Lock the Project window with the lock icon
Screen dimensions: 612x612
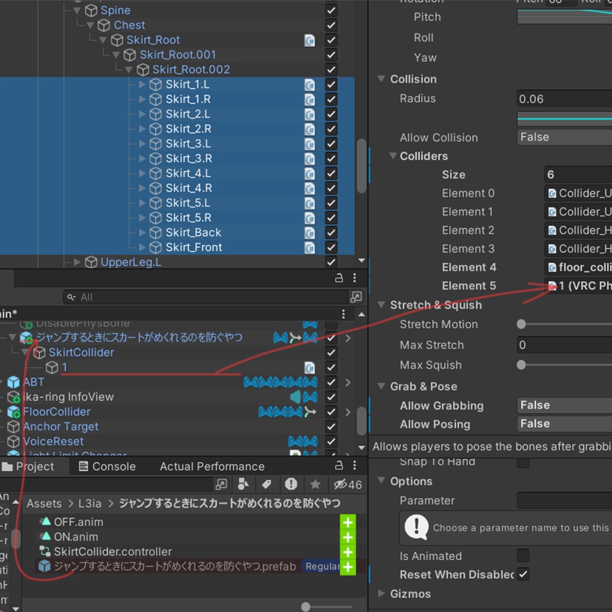point(339,465)
